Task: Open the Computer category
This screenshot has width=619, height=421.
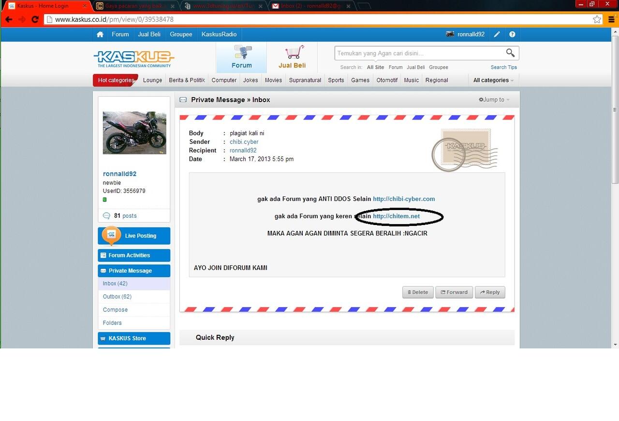Action: (x=224, y=80)
